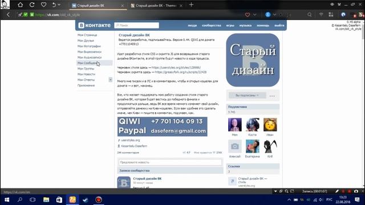Open the 'userstyles.org' attachment link below banner
Viewport: 365px width, 205px height.
[x=131, y=140]
